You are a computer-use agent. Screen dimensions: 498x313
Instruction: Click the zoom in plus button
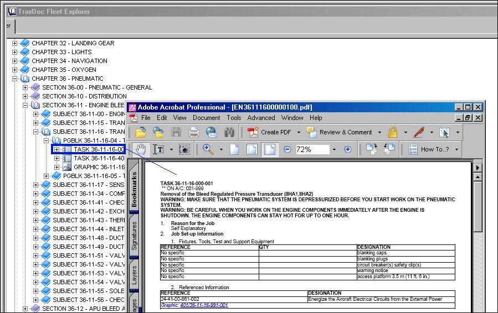348,149
